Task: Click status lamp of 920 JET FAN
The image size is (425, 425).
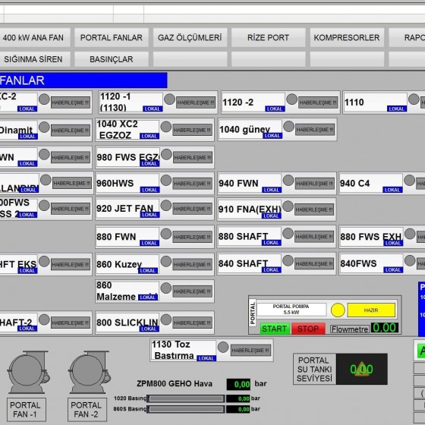Action: point(166,206)
